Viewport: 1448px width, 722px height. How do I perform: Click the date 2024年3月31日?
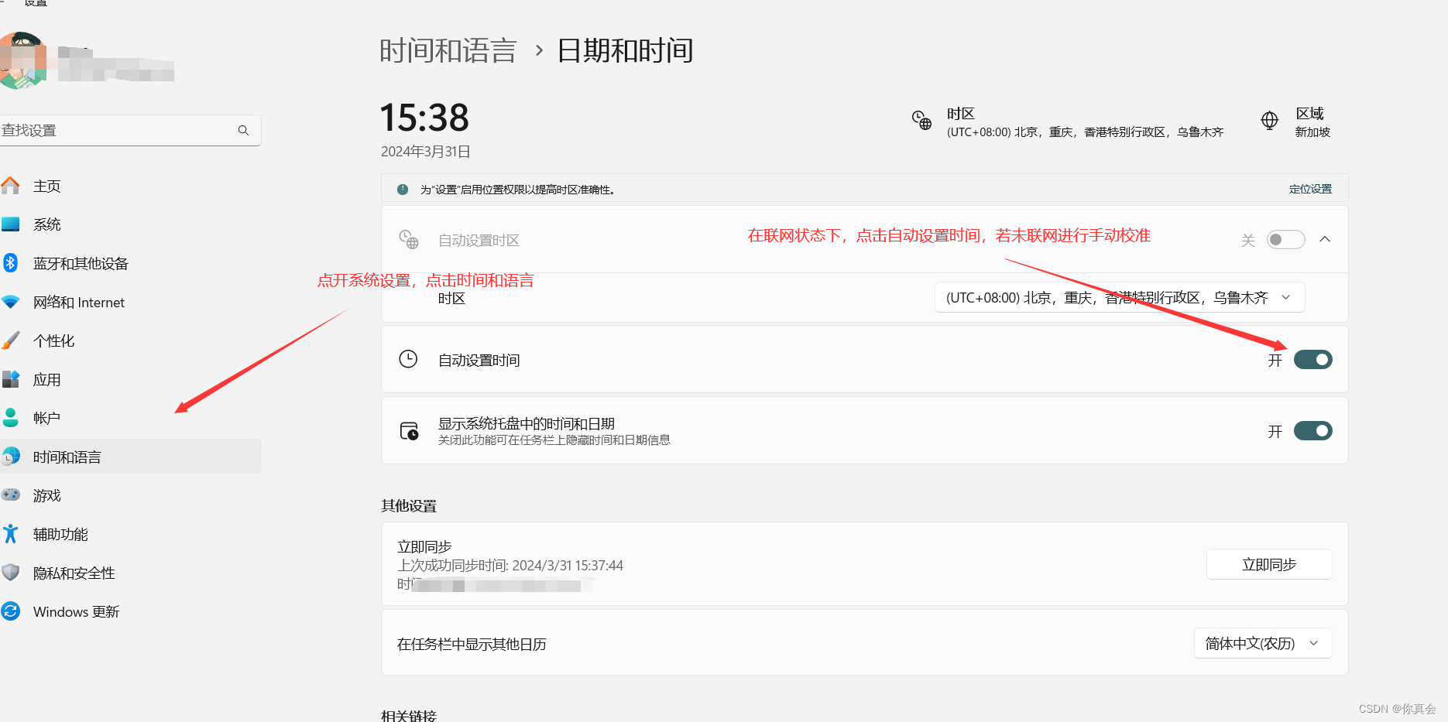[x=425, y=152]
